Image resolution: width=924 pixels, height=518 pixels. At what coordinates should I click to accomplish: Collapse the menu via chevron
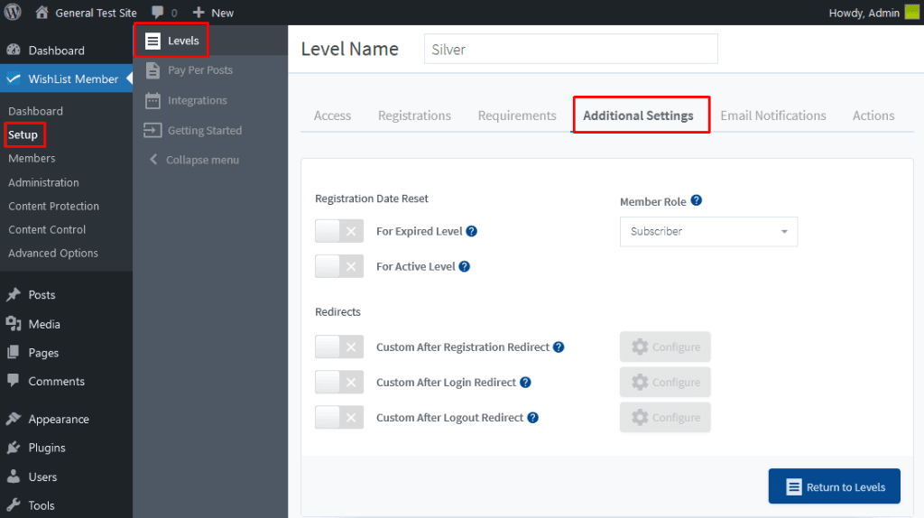153,159
